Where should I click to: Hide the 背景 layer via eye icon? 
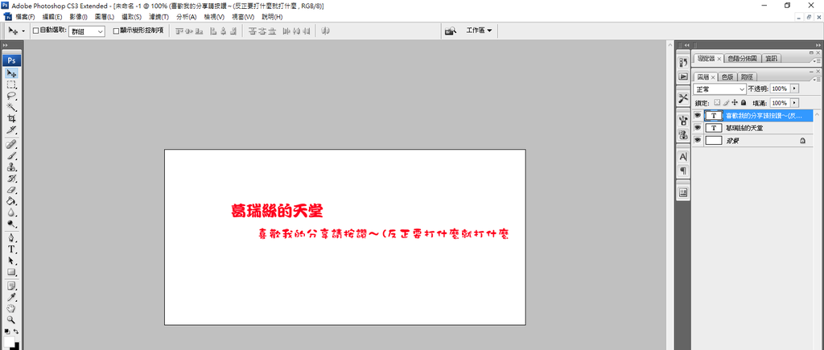[x=698, y=140]
